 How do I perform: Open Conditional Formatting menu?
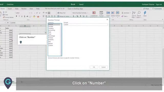click(94, 14)
